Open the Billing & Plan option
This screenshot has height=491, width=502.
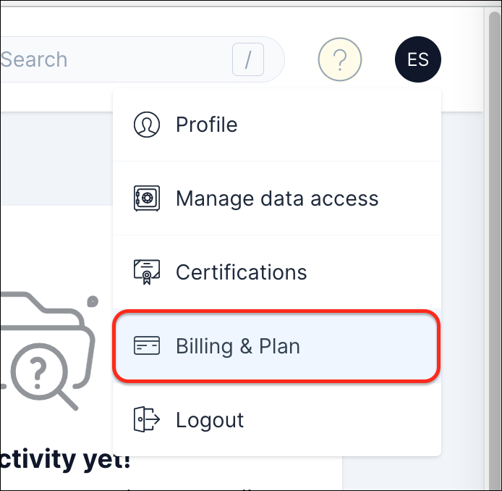coord(238,346)
